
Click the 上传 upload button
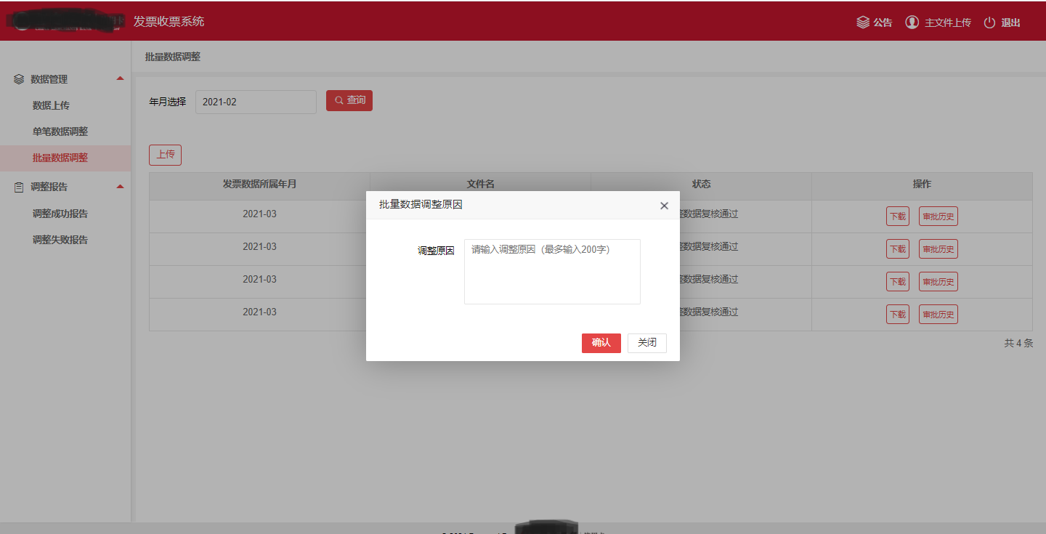coord(166,155)
